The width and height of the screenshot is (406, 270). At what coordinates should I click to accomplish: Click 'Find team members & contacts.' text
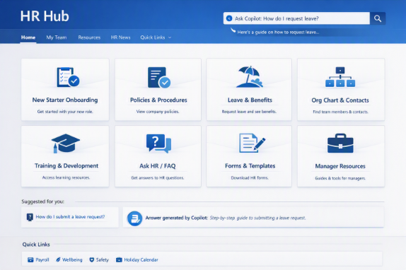click(340, 112)
